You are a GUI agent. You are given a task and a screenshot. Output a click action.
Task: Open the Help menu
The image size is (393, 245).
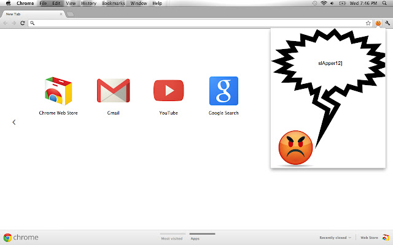(x=157, y=3)
